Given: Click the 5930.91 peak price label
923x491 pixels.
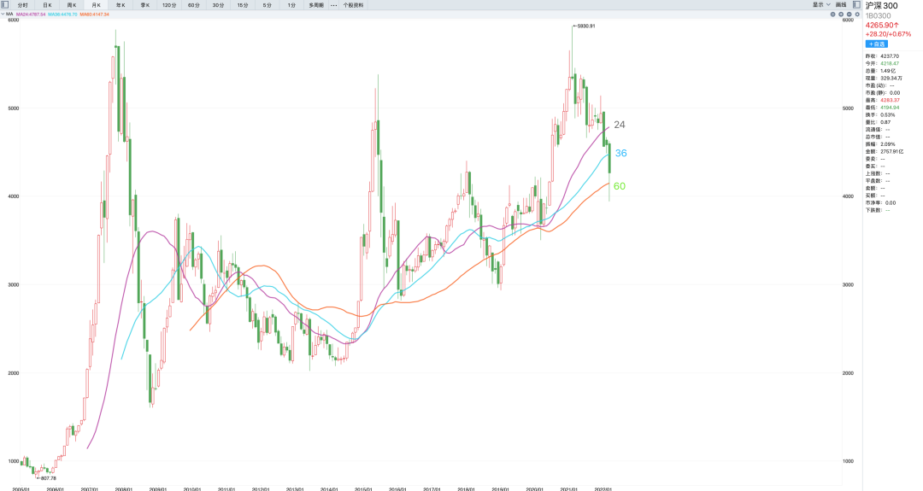Looking at the screenshot, I should click(585, 26).
